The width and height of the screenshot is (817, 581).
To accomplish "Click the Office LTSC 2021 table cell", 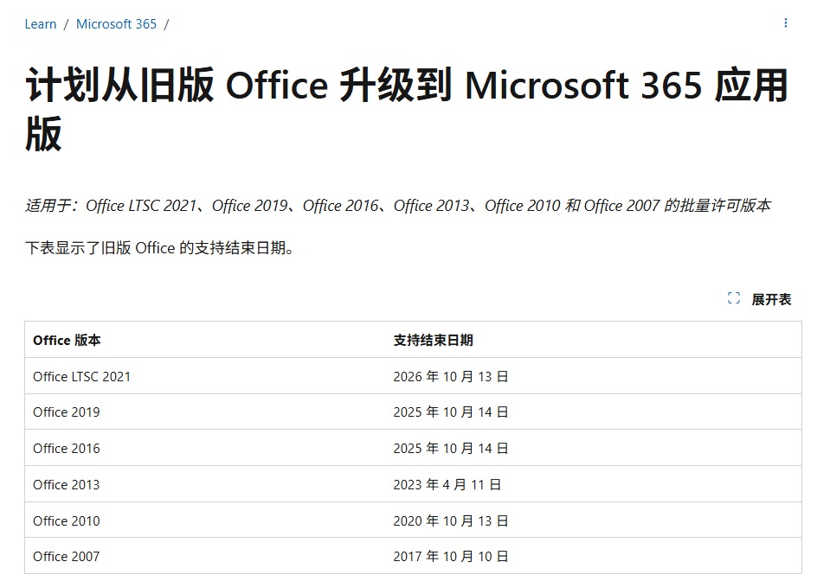I will (82, 377).
